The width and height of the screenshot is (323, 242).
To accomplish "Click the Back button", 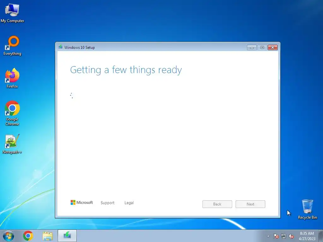I will point(217,204).
